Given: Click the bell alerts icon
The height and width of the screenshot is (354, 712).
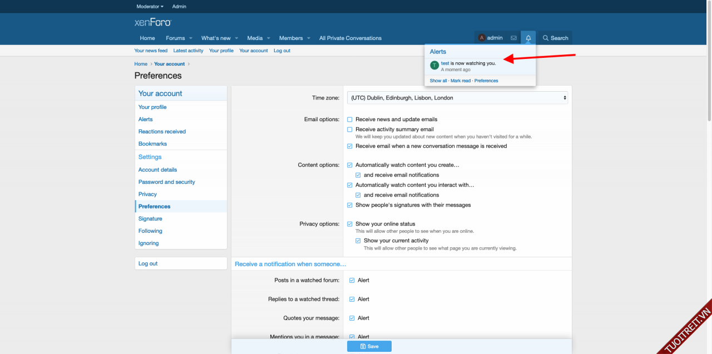Looking at the screenshot, I should (x=528, y=38).
